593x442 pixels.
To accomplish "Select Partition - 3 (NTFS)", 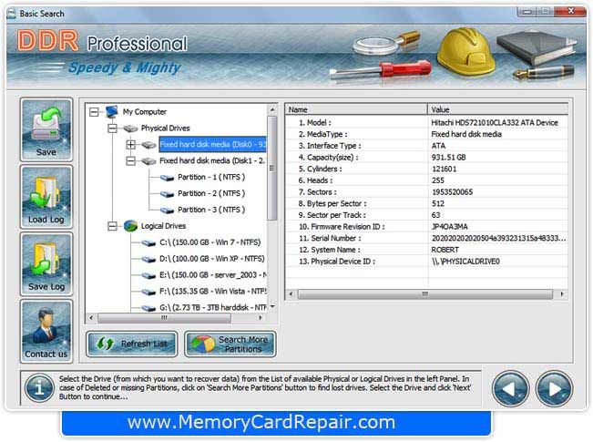I will click(211, 210).
